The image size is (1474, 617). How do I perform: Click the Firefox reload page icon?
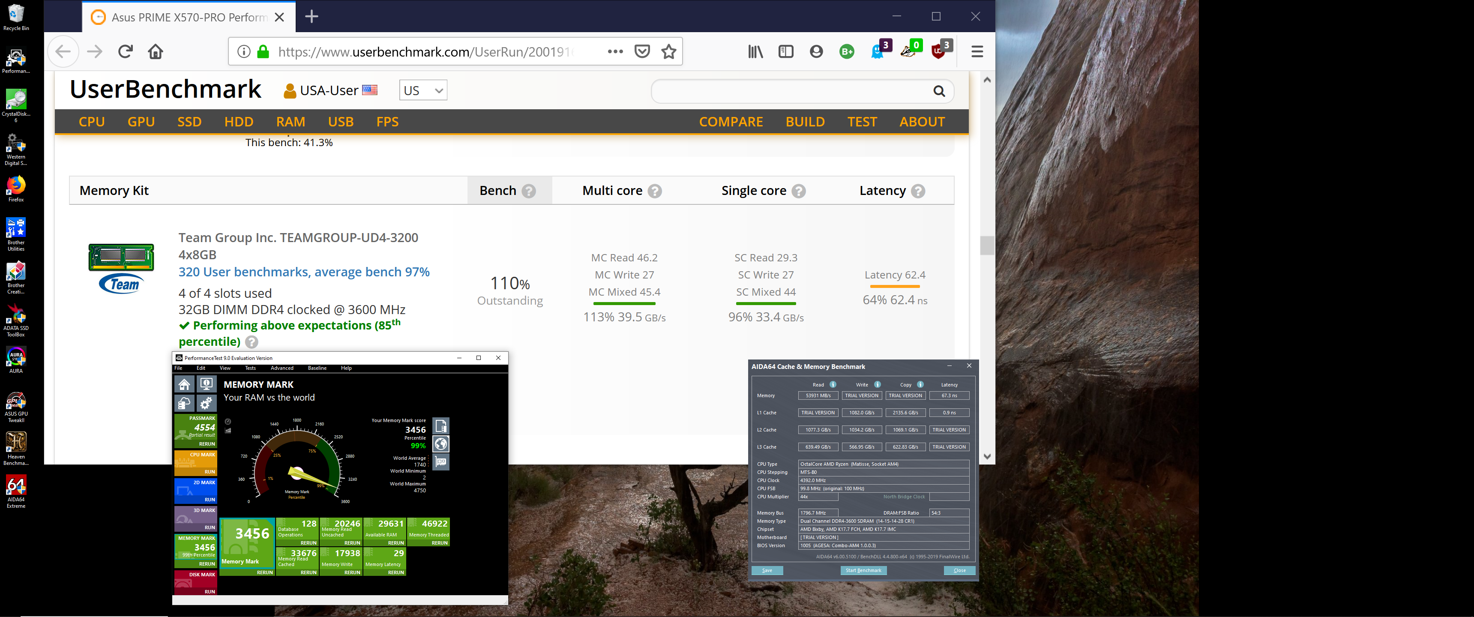point(125,51)
